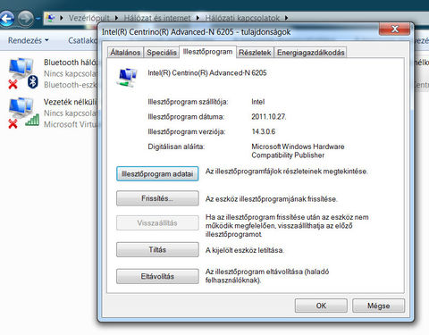Click the Tiltás button
The image size is (429, 335).
(x=157, y=249)
